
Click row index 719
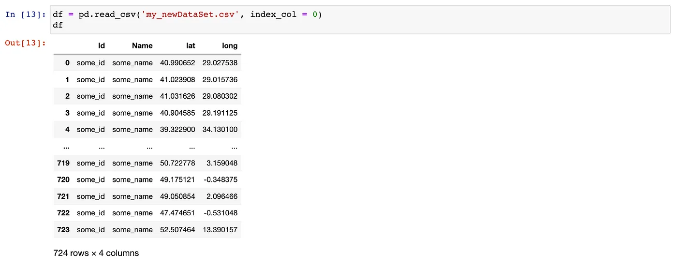[x=63, y=163]
